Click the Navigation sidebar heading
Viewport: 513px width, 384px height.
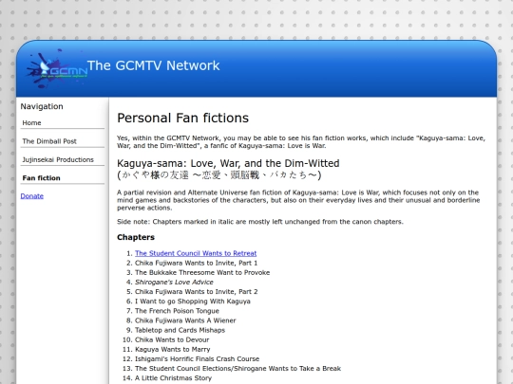click(42, 106)
